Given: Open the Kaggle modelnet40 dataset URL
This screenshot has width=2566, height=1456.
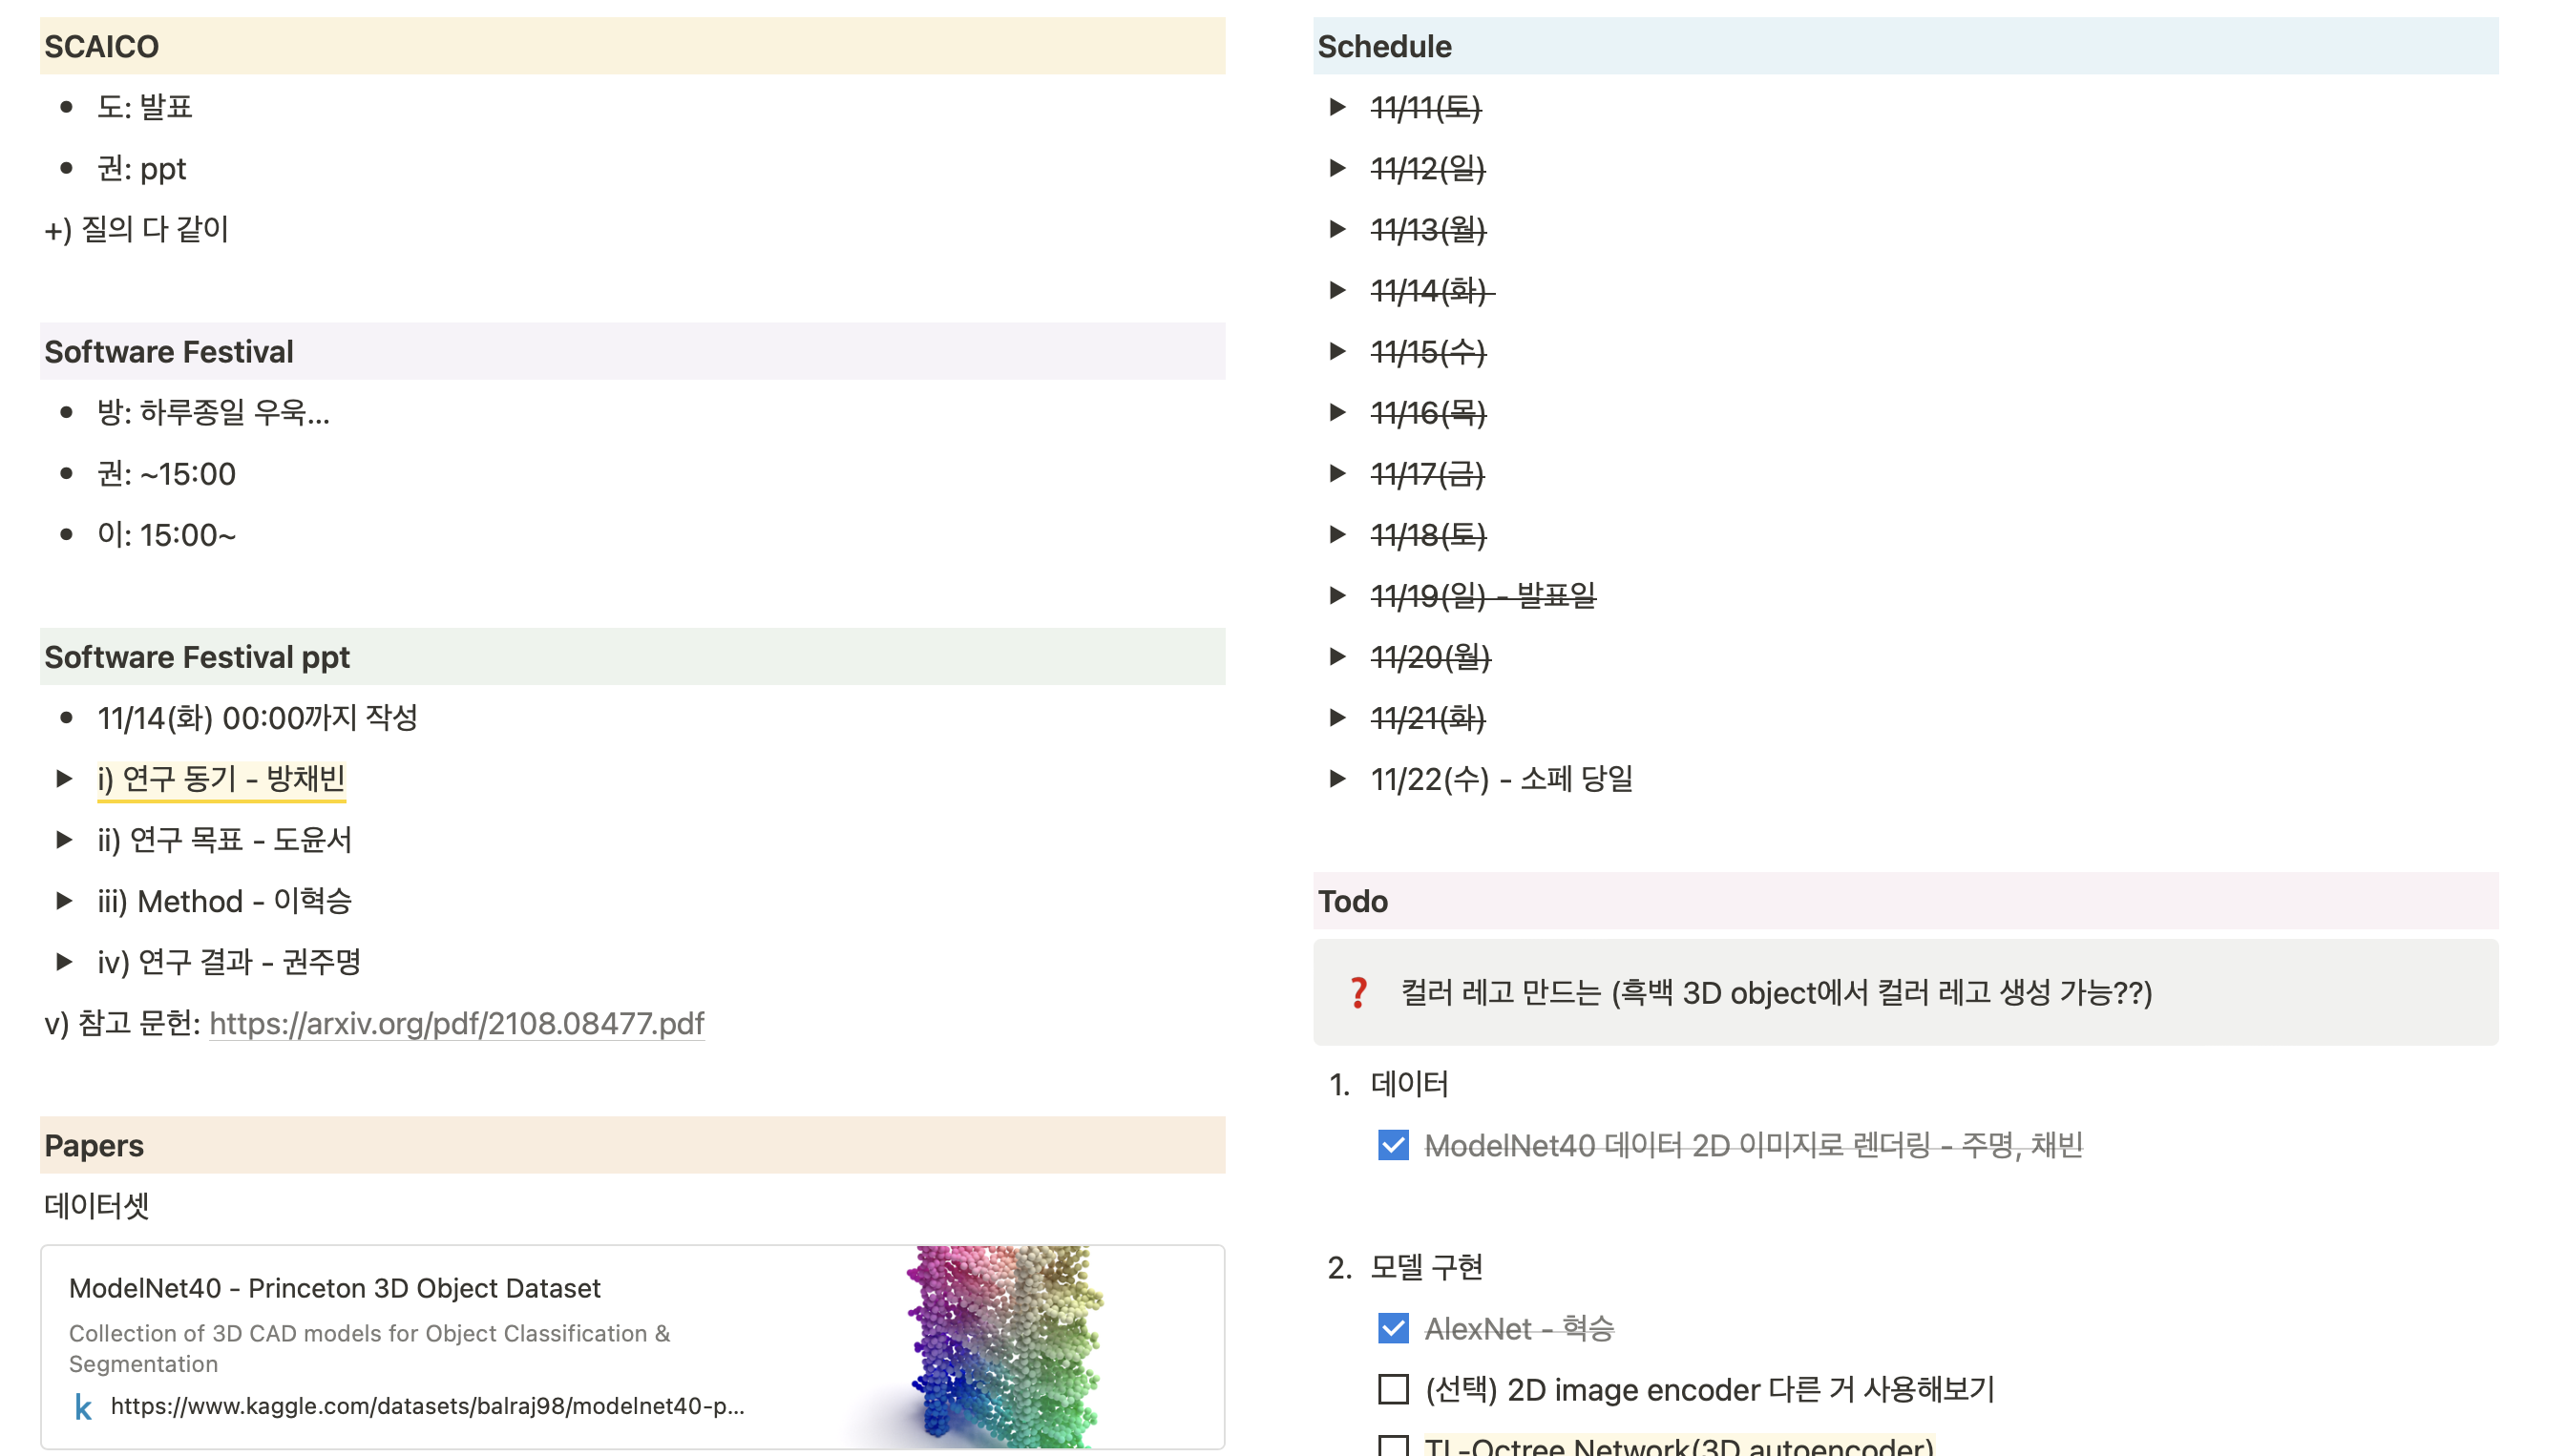Looking at the screenshot, I should 427,1406.
